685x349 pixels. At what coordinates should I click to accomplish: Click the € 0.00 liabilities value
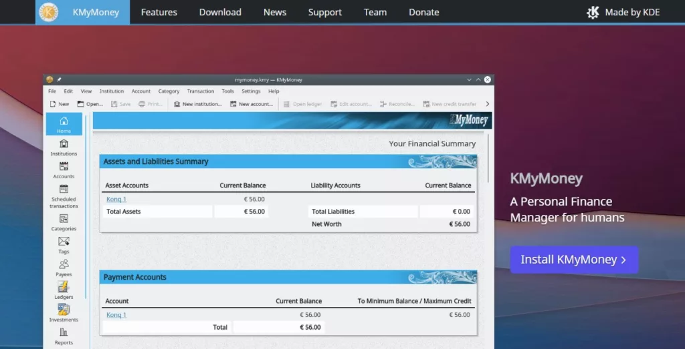pos(462,212)
